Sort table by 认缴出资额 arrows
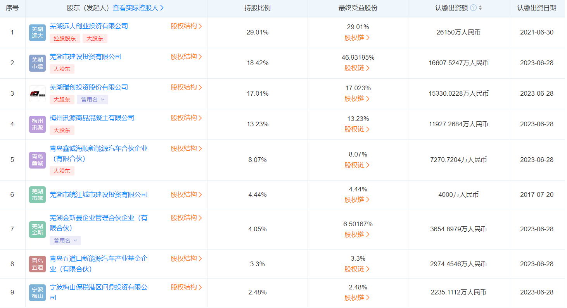 [481, 8]
